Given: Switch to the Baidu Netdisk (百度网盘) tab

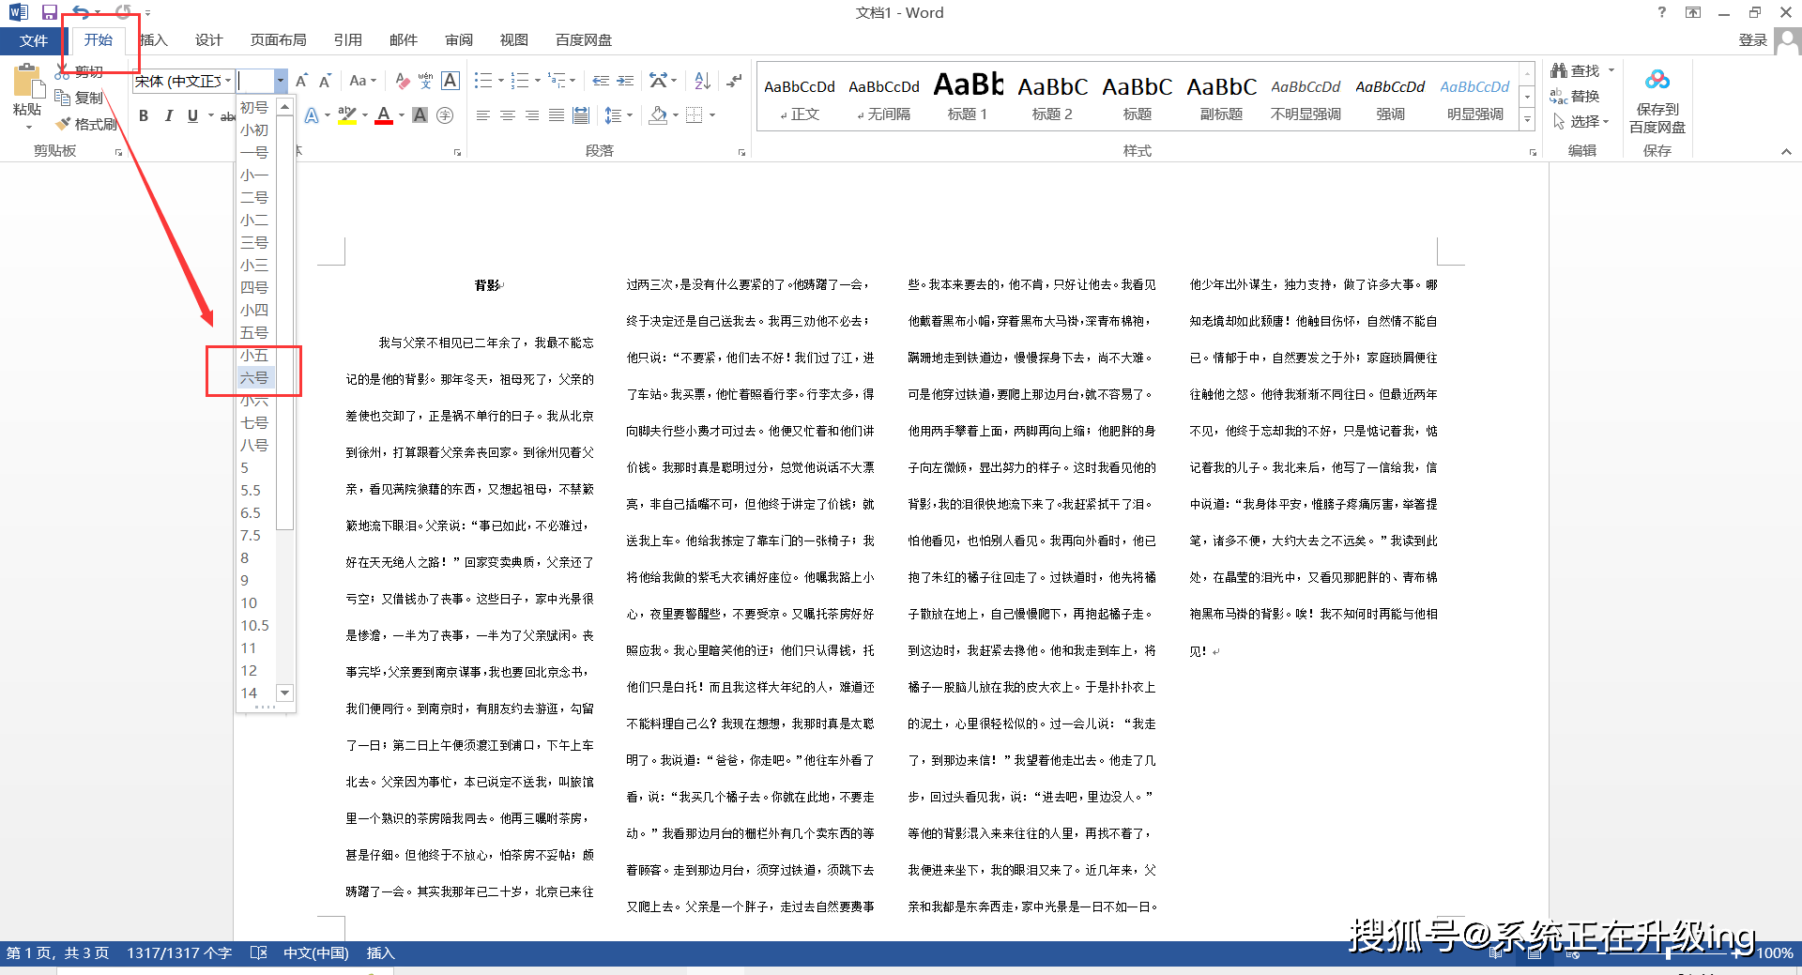Looking at the screenshot, I should click(x=584, y=40).
